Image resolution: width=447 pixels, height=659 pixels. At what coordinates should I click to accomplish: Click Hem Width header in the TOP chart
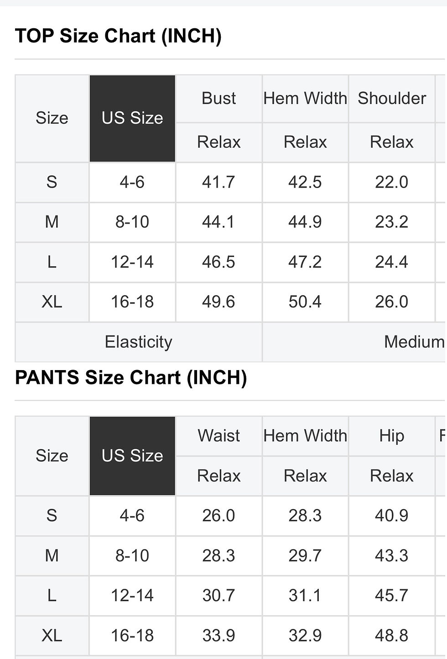305,99
